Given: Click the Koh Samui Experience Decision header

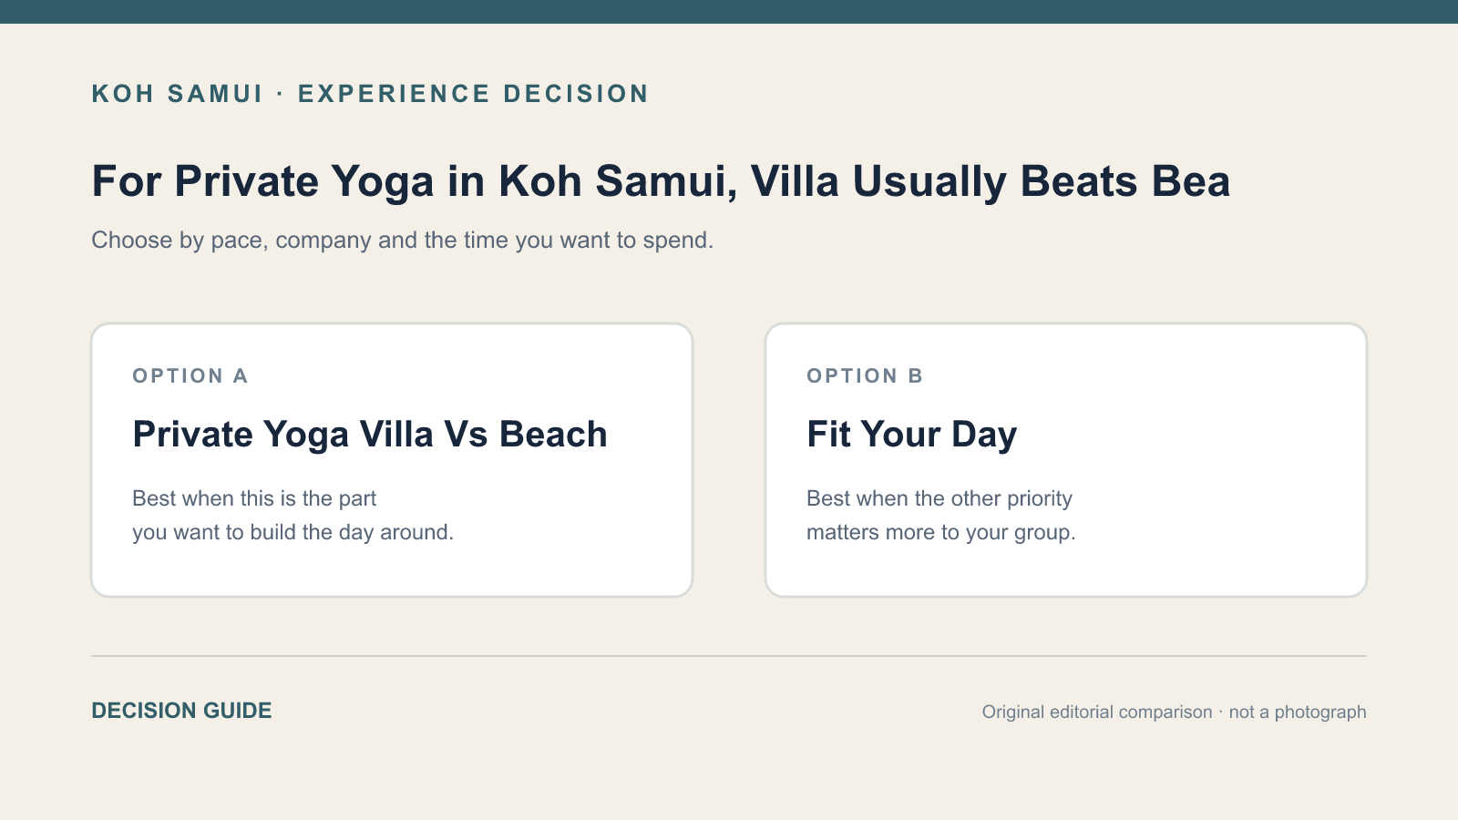Looking at the screenshot, I should [370, 94].
